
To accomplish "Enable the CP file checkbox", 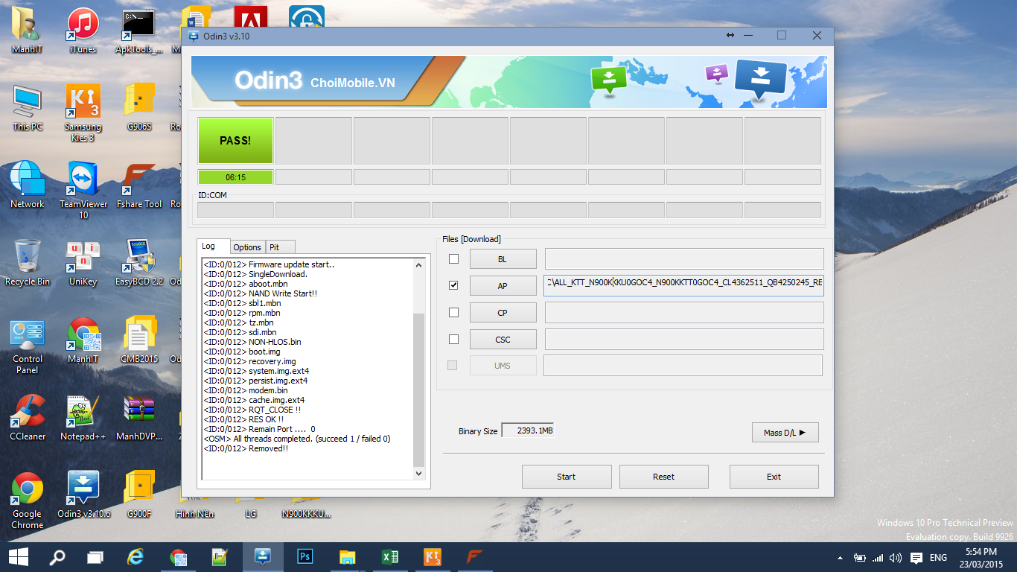I will (453, 312).
